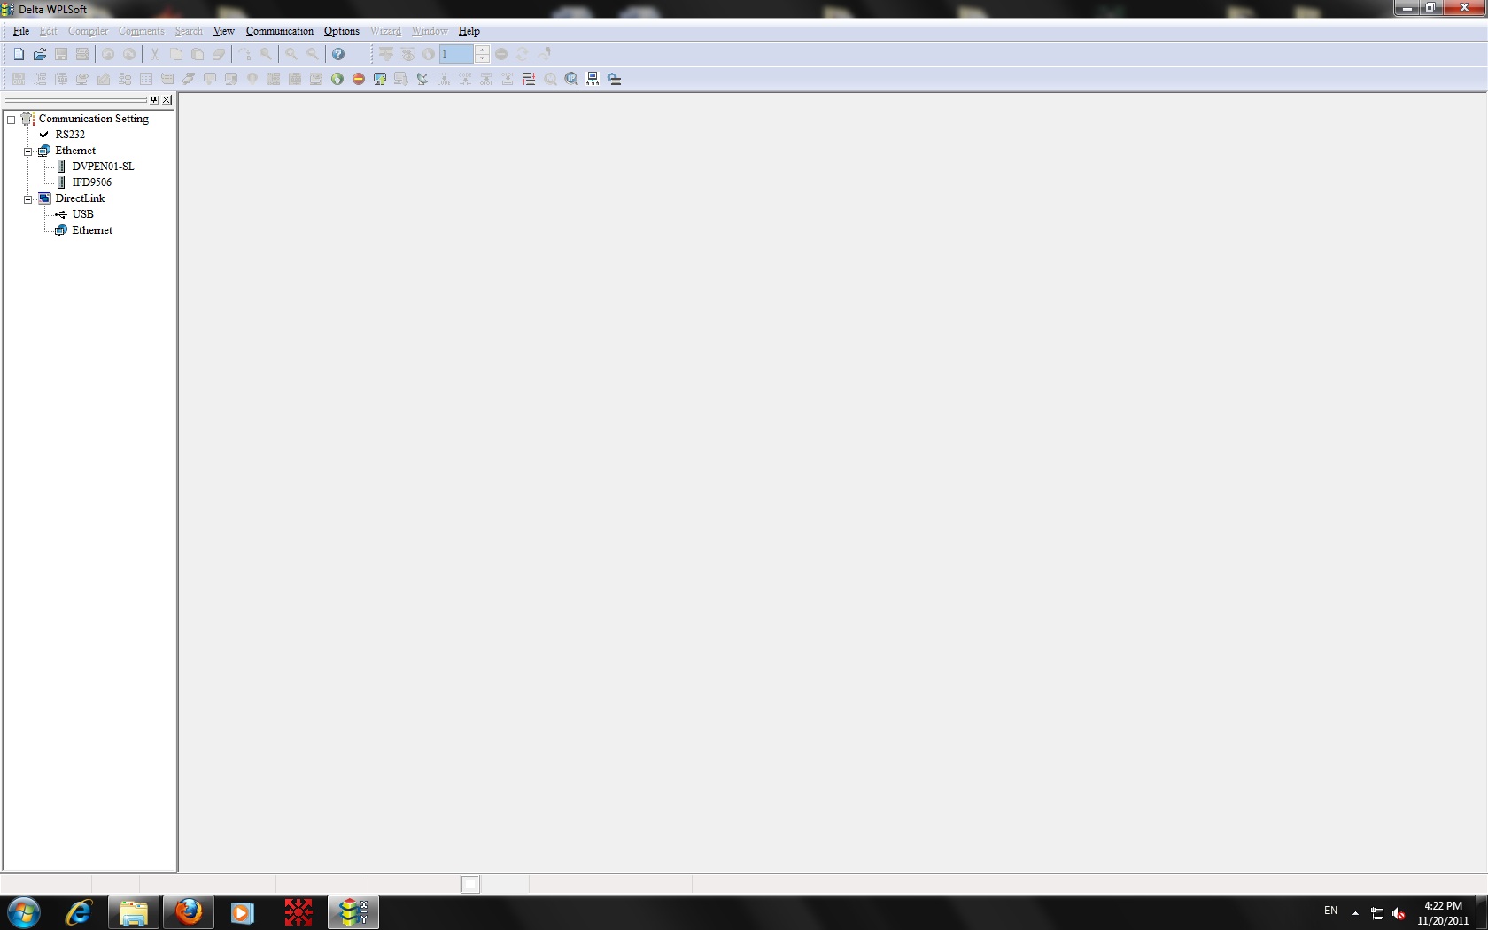Collapse the Communication Setting tree root
1488x930 pixels.
[12, 119]
